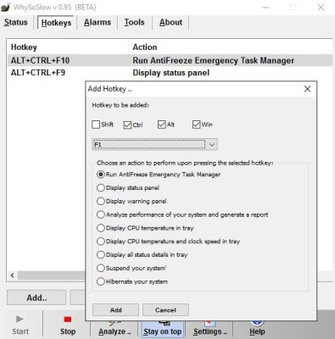The image size is (335, 339).
Task: Select the Suspend your system option
Action: pyautogui.click(x=101, y=268)
